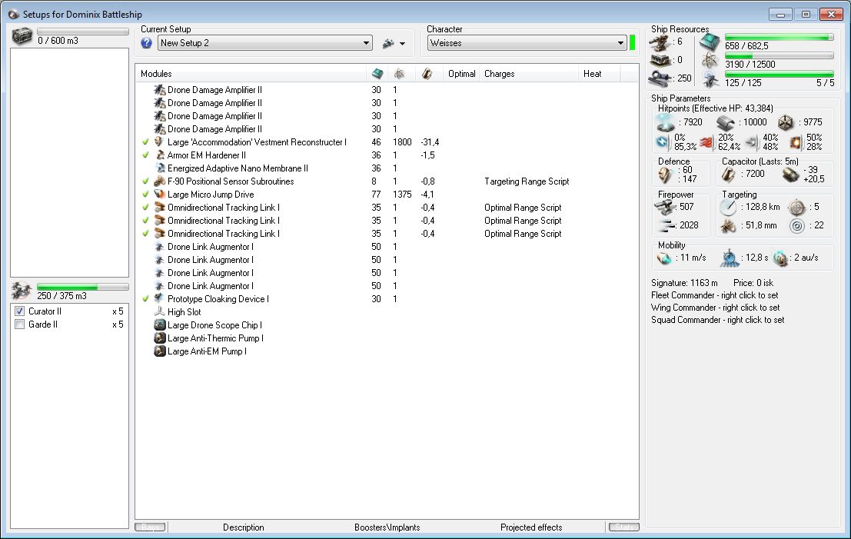The width and height of the screenshot is (851, 539).
Task: Click the align time icon 12,8 s
Action: 730,258
